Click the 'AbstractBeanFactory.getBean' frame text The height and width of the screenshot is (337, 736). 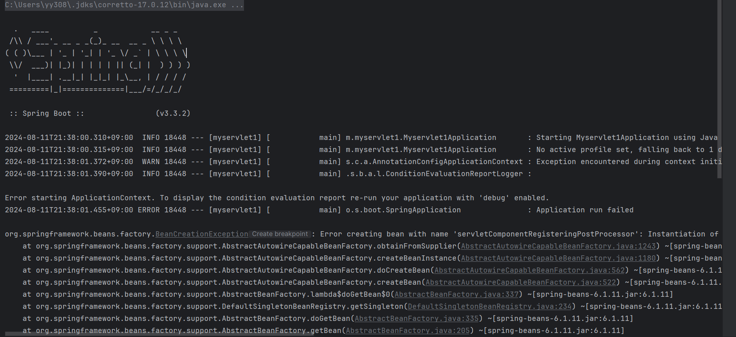(x=281, y=331)
